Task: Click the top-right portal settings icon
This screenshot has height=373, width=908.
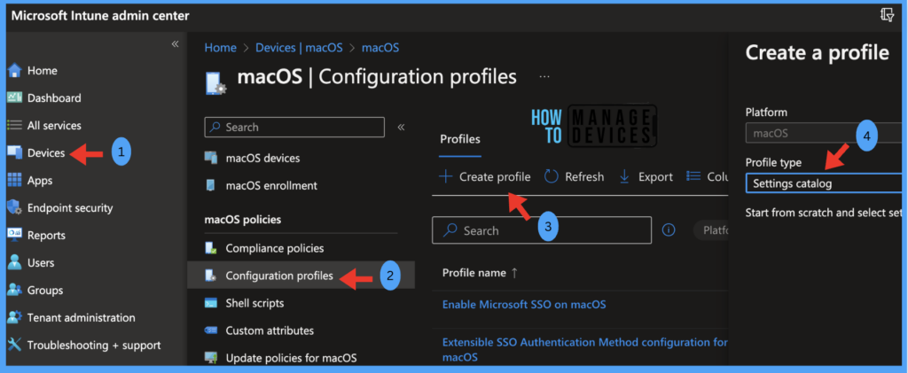Action: tap(887, 15)
